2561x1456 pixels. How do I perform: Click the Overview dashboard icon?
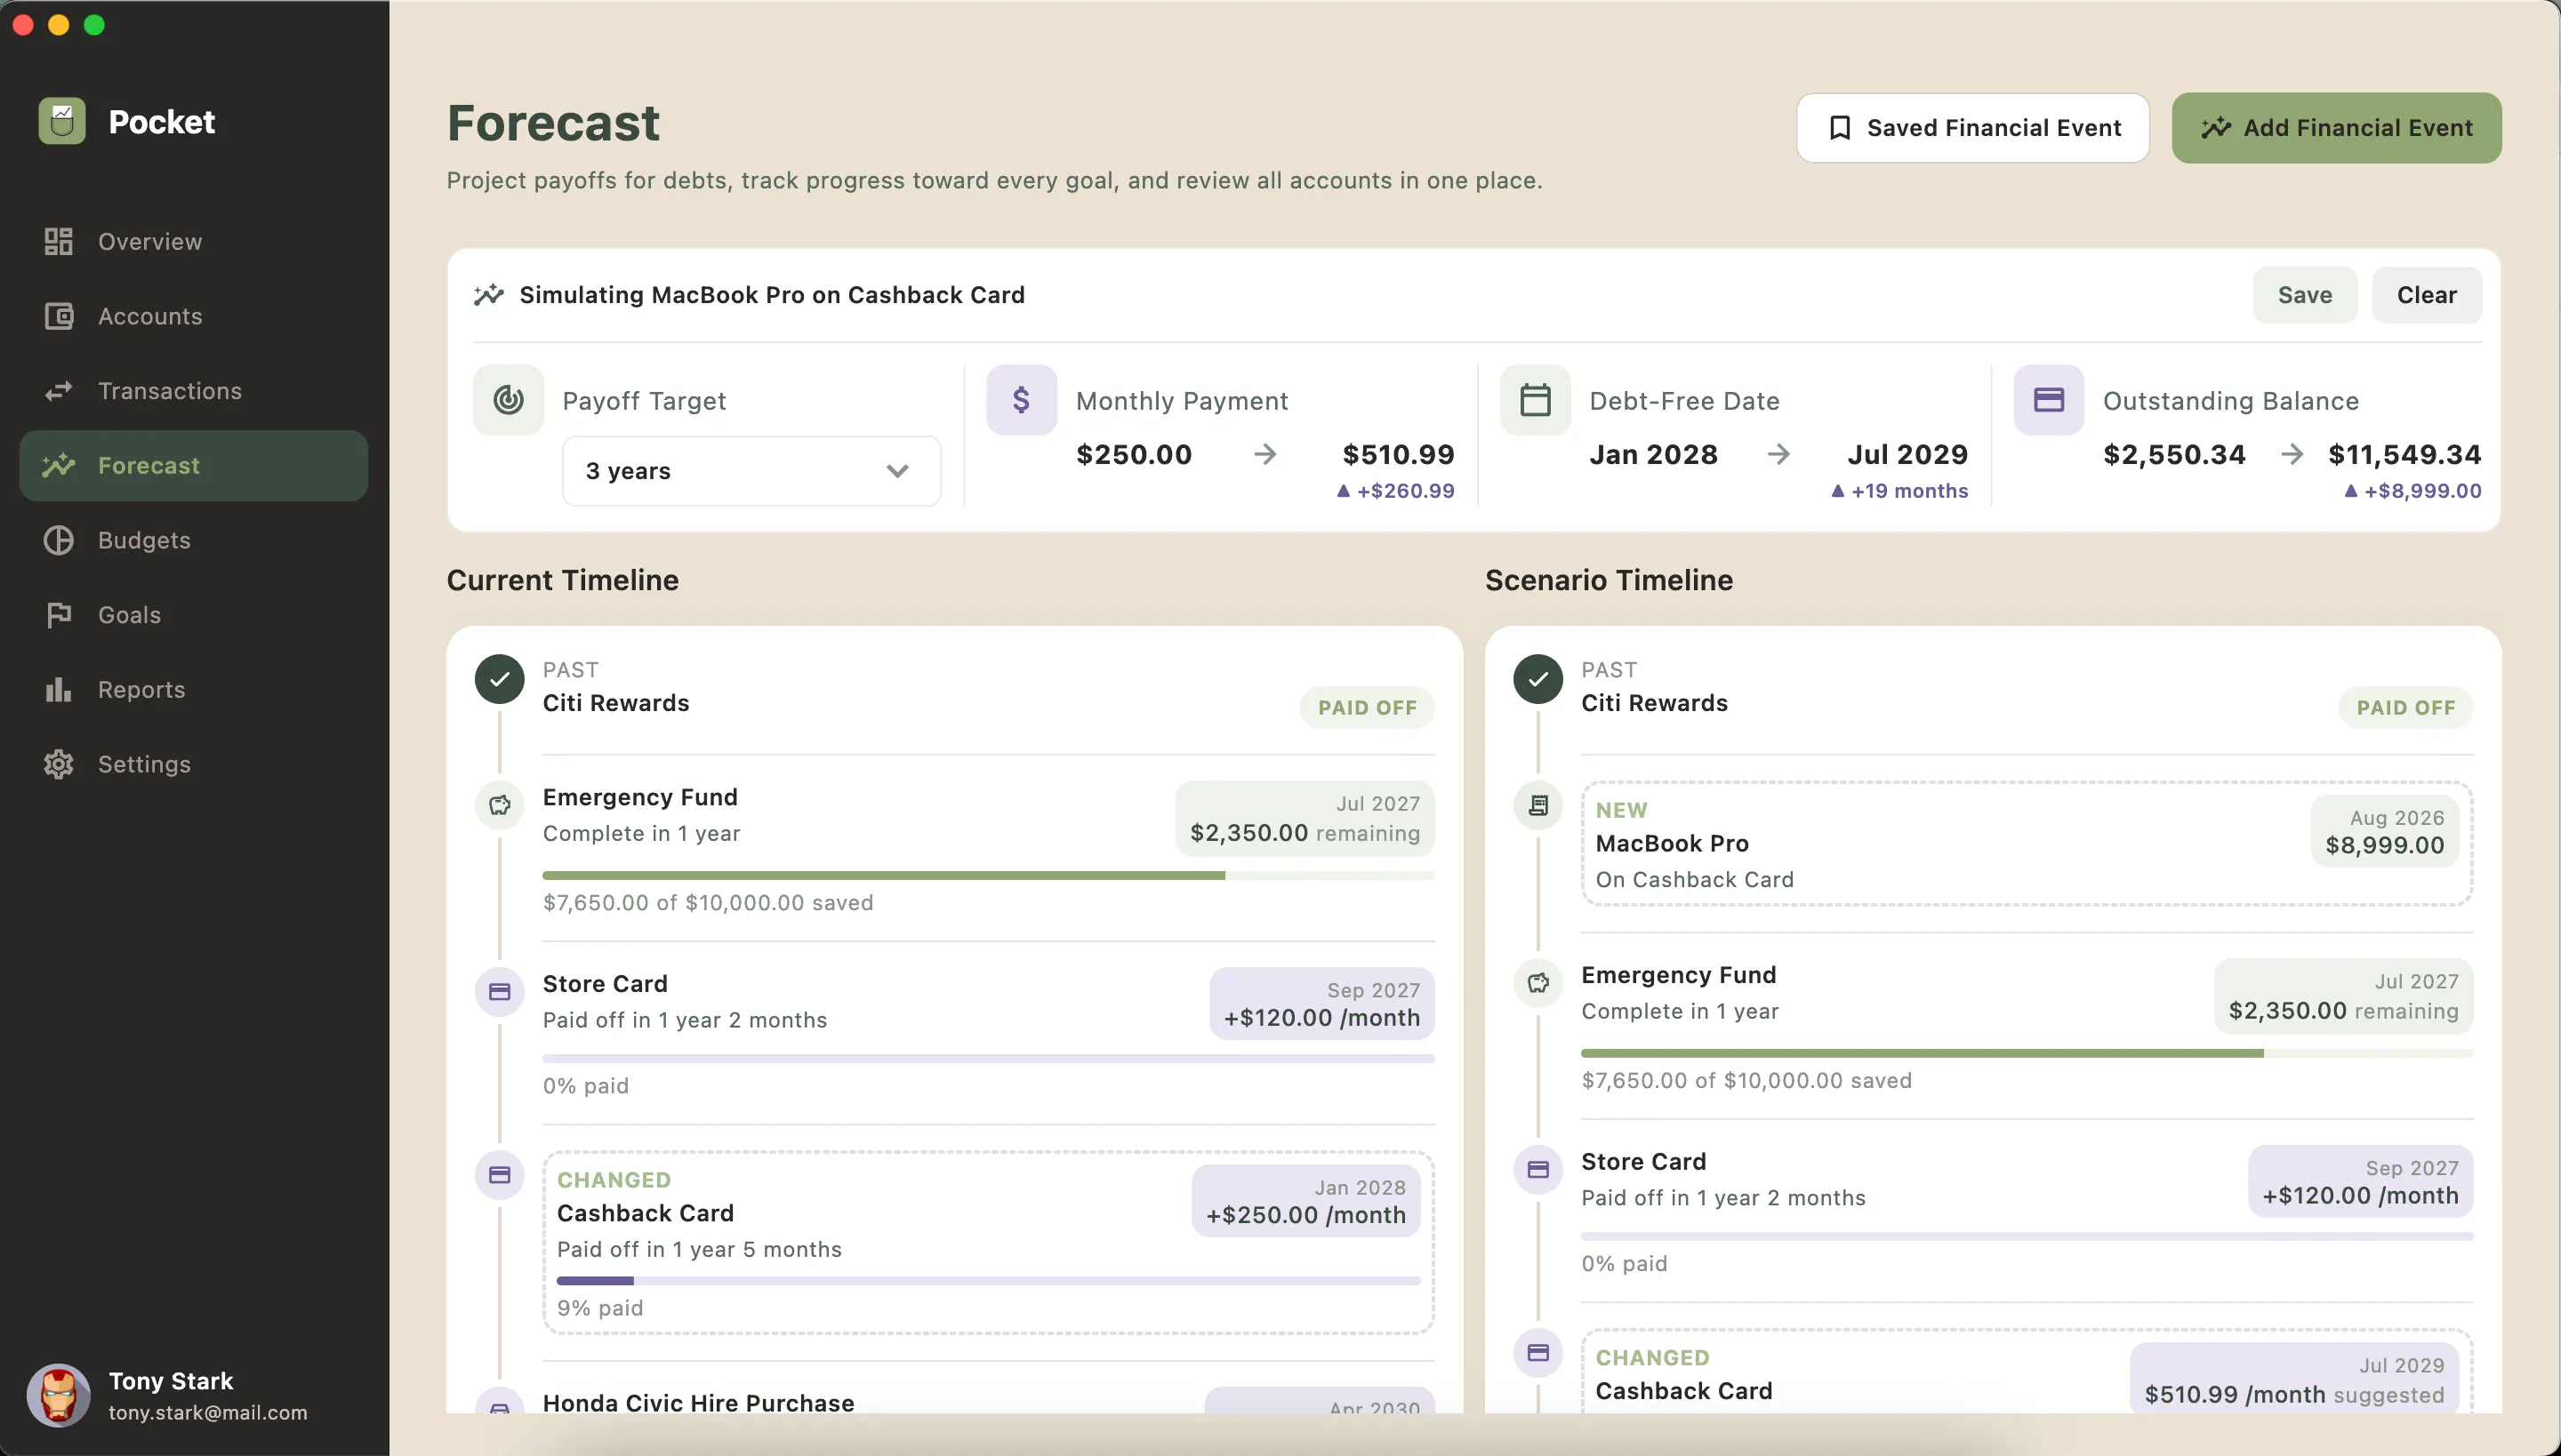tap(58, 241)
